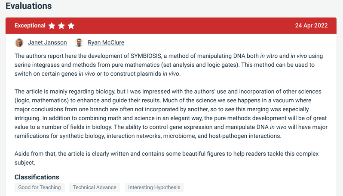Open Ryan McClure's profile link
The image size is (343, 196).
[x=106, y=42]
